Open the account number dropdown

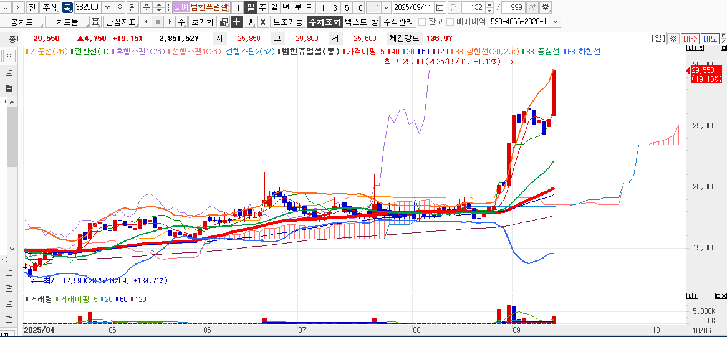click(x=556, y=22)
